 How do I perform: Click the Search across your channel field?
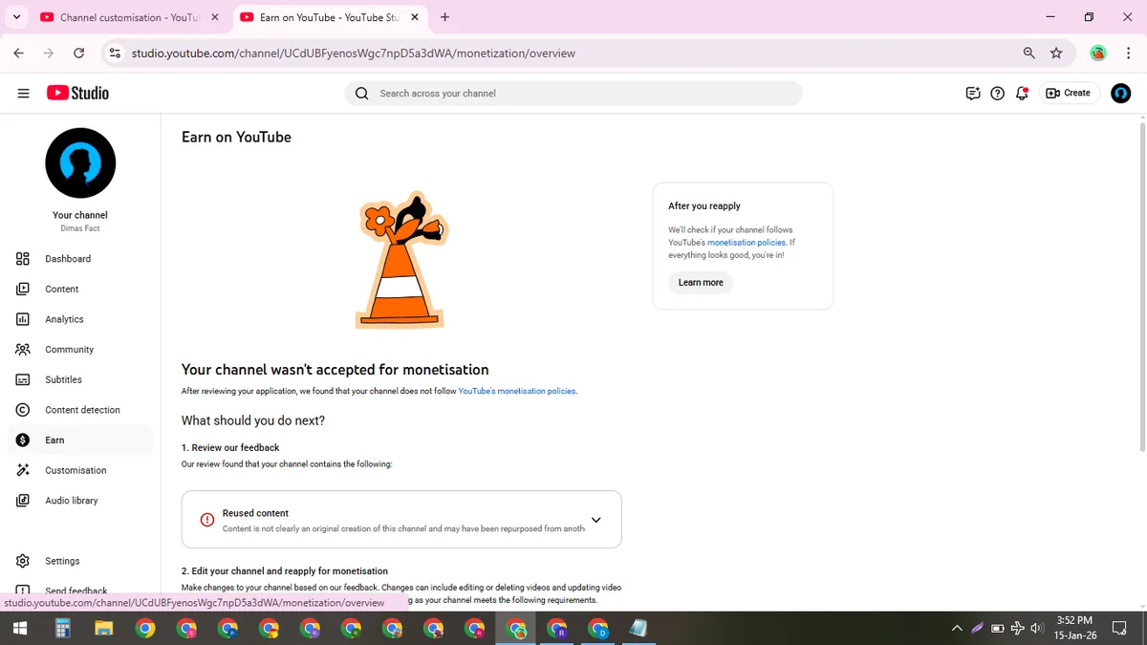point(573,93)
